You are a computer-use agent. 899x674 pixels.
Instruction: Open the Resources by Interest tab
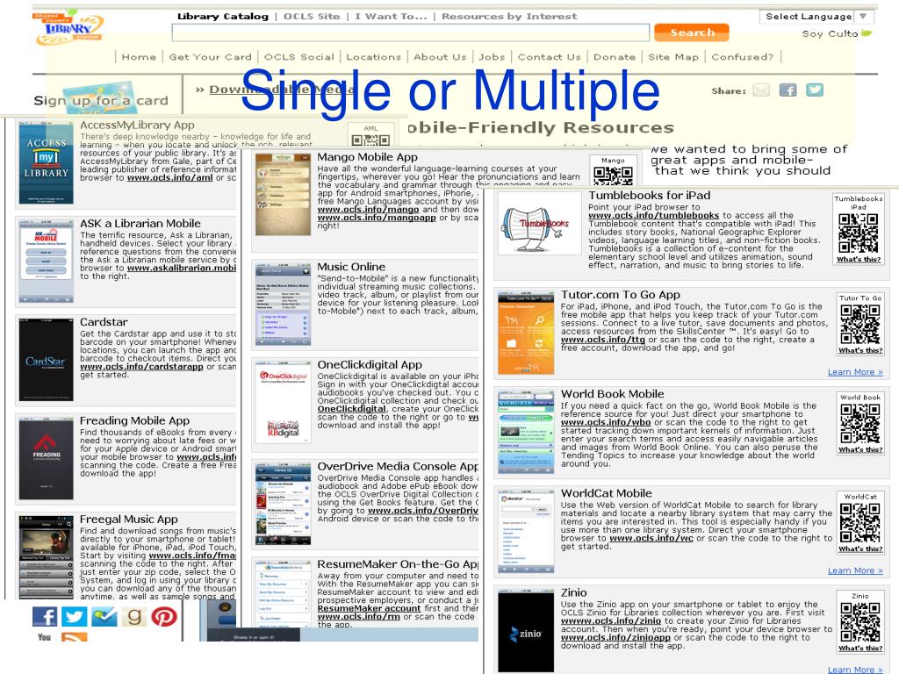tap(509, 16)
